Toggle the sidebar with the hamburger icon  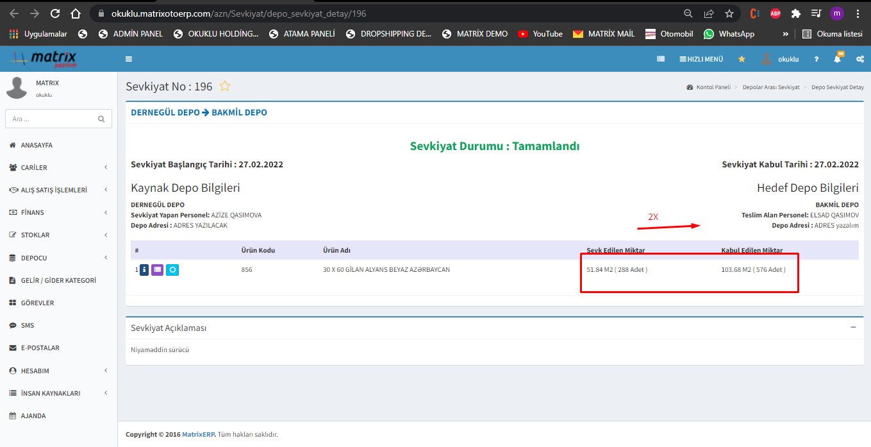click(x=129, y=59)
